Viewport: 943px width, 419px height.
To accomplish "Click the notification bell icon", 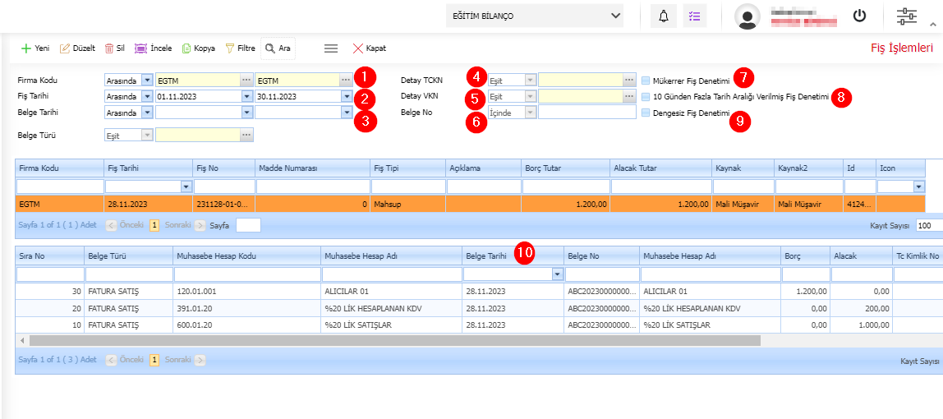I will pos(664,16).
